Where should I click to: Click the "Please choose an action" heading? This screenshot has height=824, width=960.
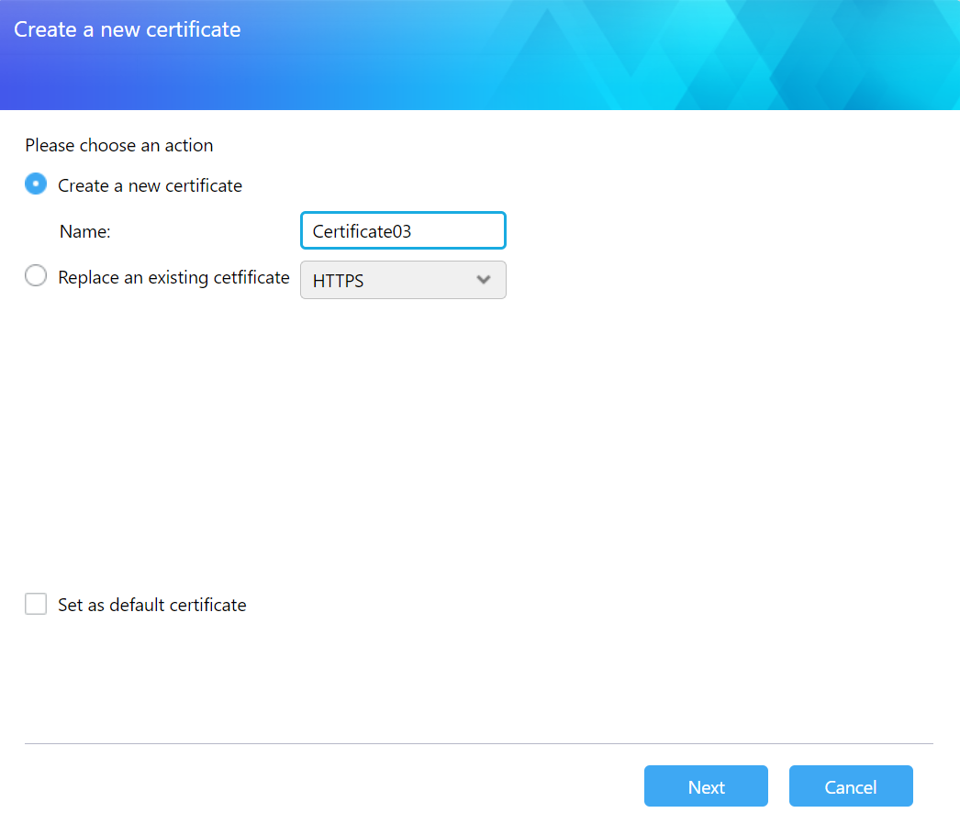click(x=118, y=145)
